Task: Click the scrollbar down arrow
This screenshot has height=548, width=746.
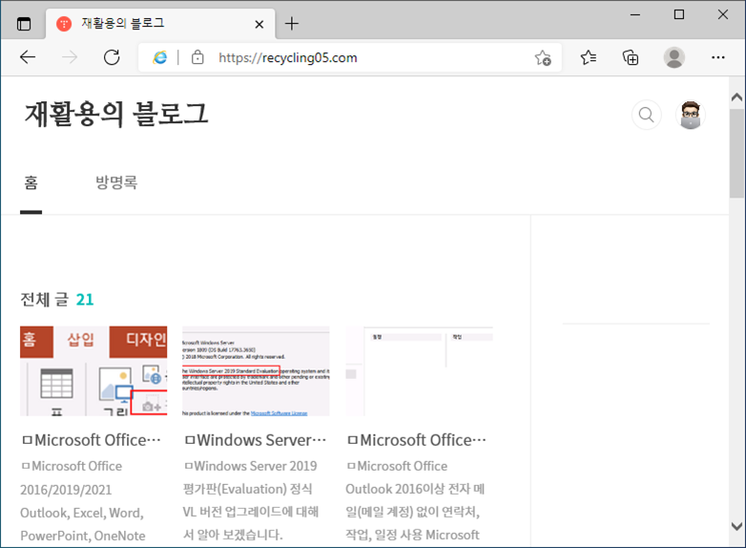Action: [736, 526]
